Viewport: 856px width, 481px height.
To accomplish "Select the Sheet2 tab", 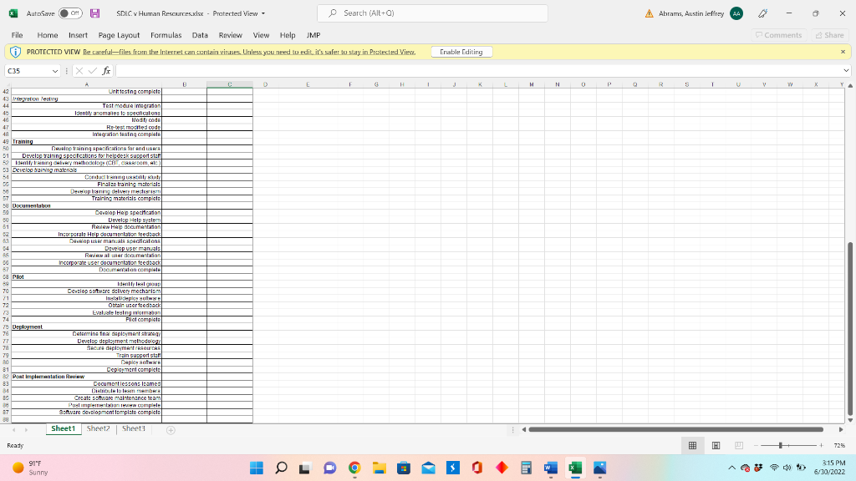I will click(x=98, y=428).
